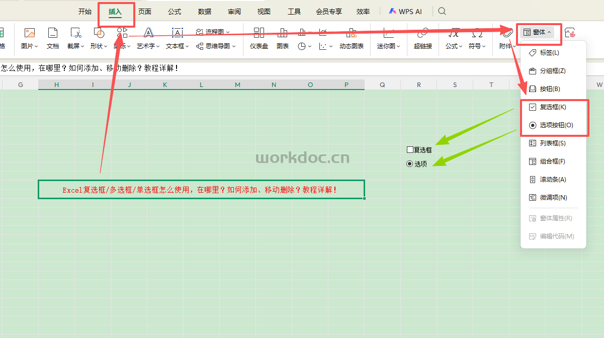This screenshot has height=338, width=604.
Task: Click the bar chart type icon
Action: click(302, 33)
